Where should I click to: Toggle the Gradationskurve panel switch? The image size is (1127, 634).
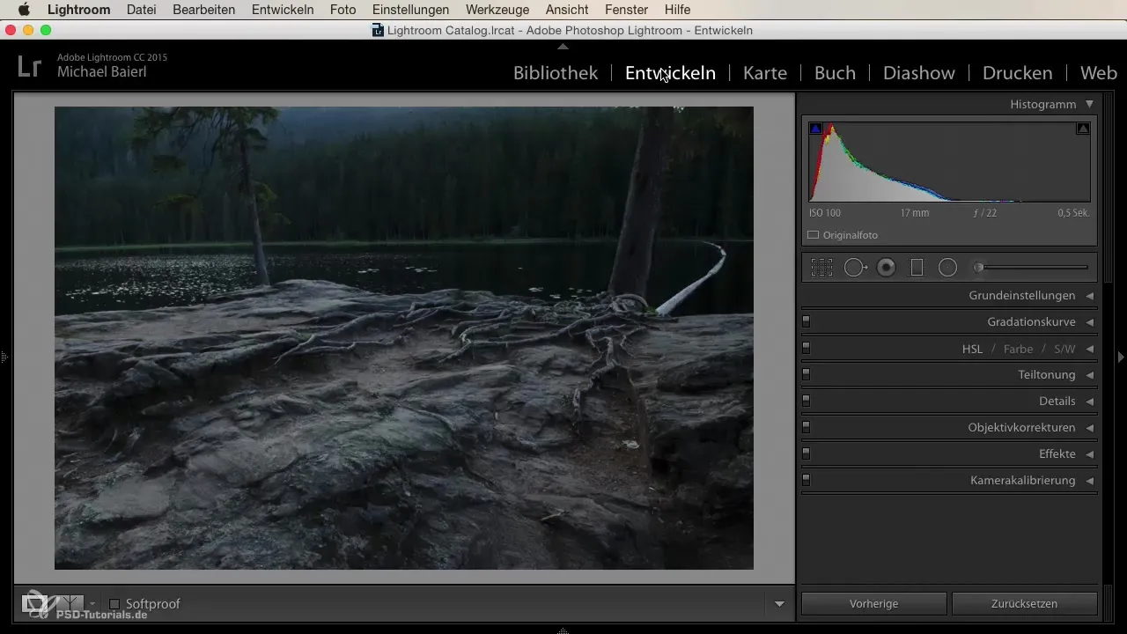coord(806,321)
